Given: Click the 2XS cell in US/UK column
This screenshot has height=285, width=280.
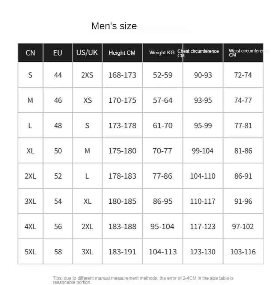Looking at the screenshot, I should point(87,75).
